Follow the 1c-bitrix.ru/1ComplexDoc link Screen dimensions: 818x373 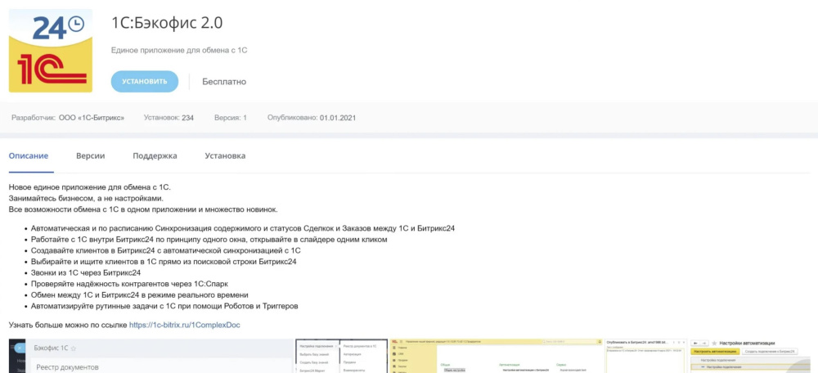click(184, 325)
